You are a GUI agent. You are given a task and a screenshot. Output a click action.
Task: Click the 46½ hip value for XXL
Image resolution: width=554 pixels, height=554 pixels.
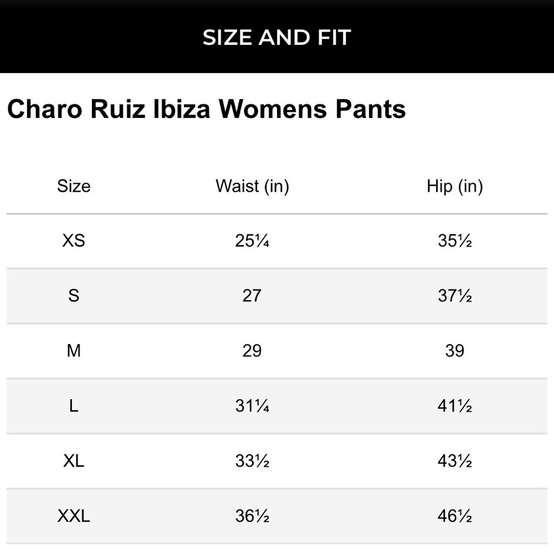[455, 516]
